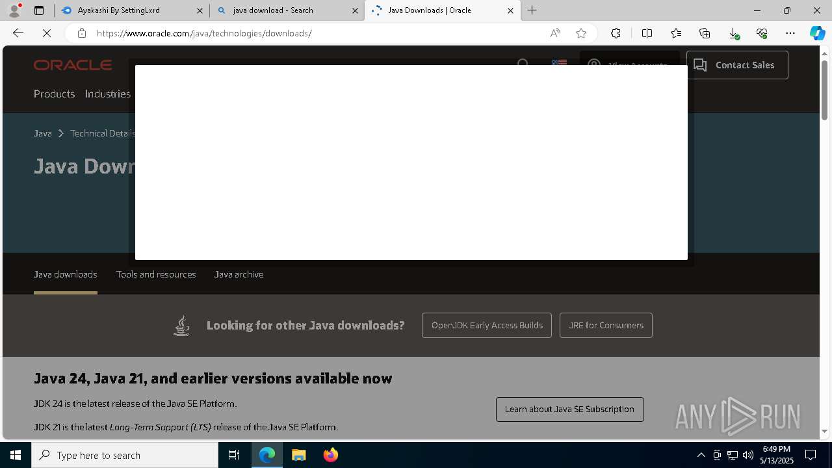Image resolution: width=832 pixels, height=468 pixels.
Task: Open Task View on the taskbar
Action: pyautogui.click(x=234, y=455)
